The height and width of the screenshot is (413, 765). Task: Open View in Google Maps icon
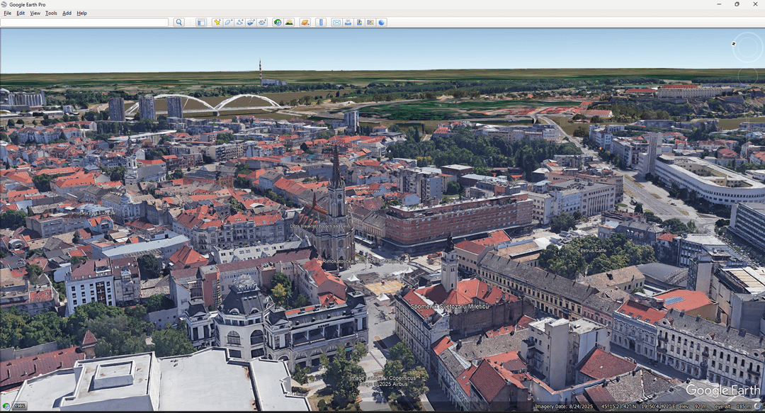coord(370,23)
